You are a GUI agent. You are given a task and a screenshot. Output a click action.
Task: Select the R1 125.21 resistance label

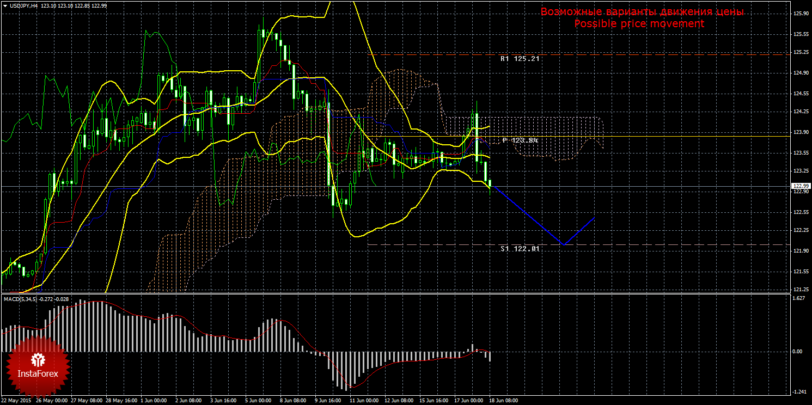[520, 58]
